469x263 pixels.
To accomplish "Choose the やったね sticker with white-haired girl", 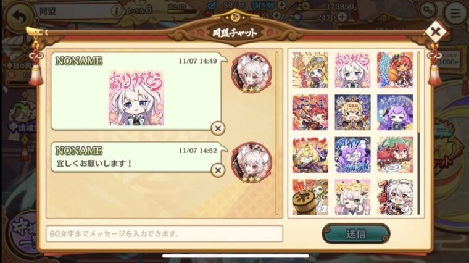I will [x=352, y=197].
